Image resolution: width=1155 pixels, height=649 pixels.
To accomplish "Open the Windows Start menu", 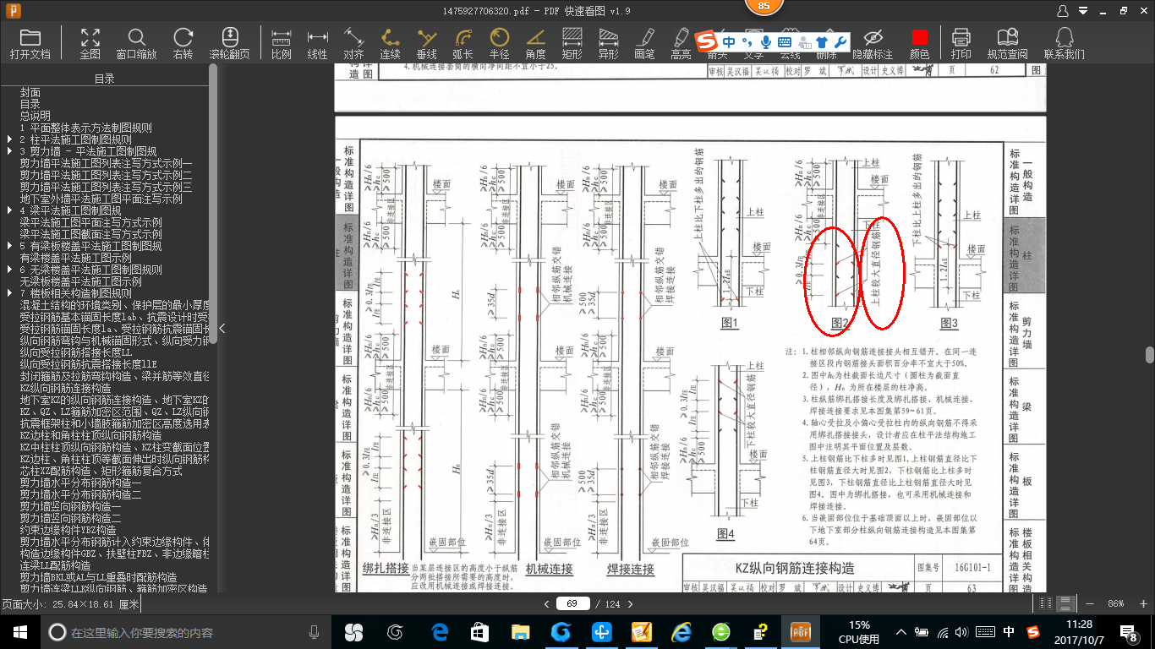I will click(19, 632).
